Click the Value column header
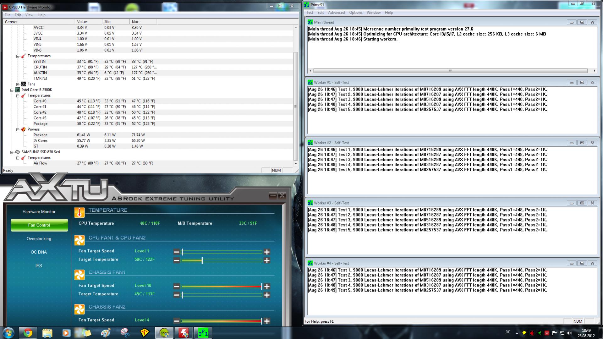Viewport: 603px width, 339px height. click(88, 22)
